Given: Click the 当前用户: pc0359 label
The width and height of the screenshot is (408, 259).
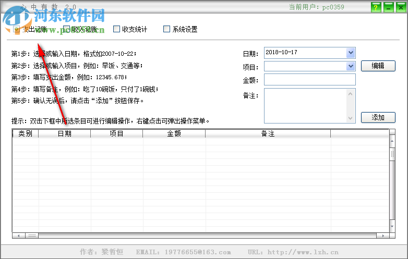Looking at the screenshot, I should coord(316,7).
